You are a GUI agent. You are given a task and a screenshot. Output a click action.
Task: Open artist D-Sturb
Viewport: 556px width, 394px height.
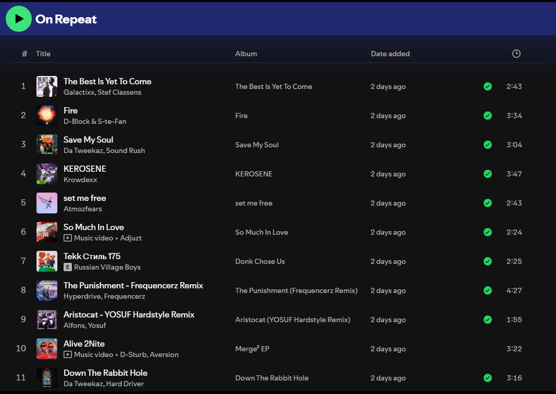click(x=133, y=354)
